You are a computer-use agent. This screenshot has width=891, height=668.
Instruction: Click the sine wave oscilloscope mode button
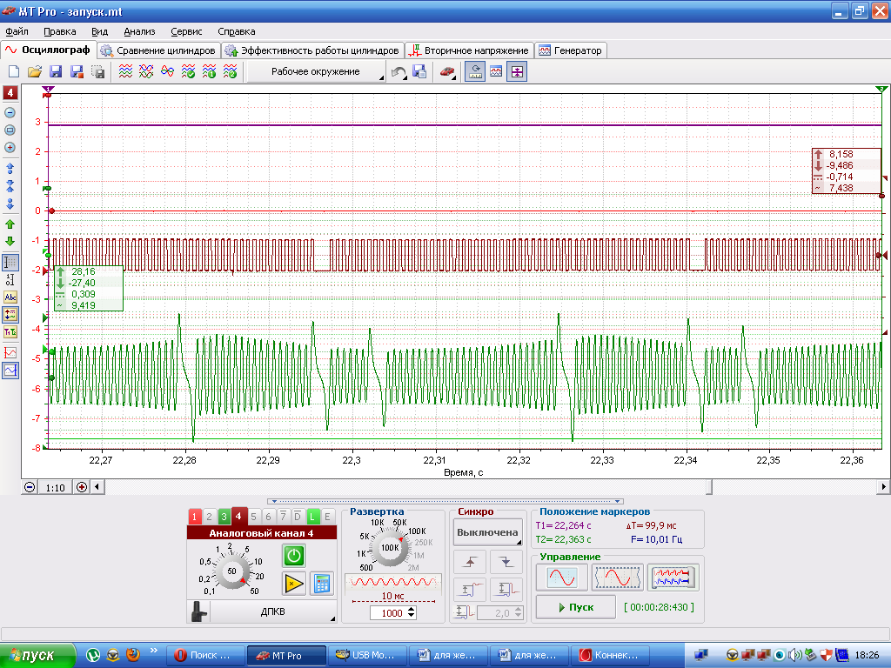[561, 578]
